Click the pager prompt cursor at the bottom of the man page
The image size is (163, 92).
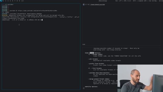(84, 88)
